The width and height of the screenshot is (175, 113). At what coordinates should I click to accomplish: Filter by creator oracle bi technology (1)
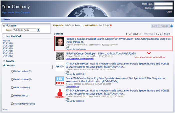pyautogui.click(x=24, y=104)
